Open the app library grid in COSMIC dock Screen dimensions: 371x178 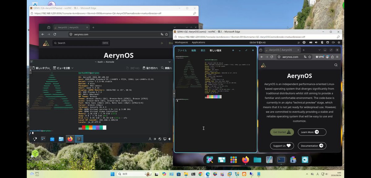click(x=233, y=160)
